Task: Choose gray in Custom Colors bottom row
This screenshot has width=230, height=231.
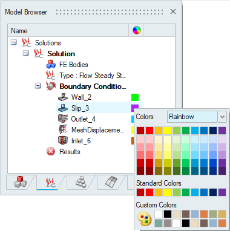Action: (x=168, y=223)
